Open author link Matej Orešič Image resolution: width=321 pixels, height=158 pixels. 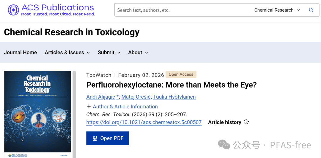[x=136, y=97]
